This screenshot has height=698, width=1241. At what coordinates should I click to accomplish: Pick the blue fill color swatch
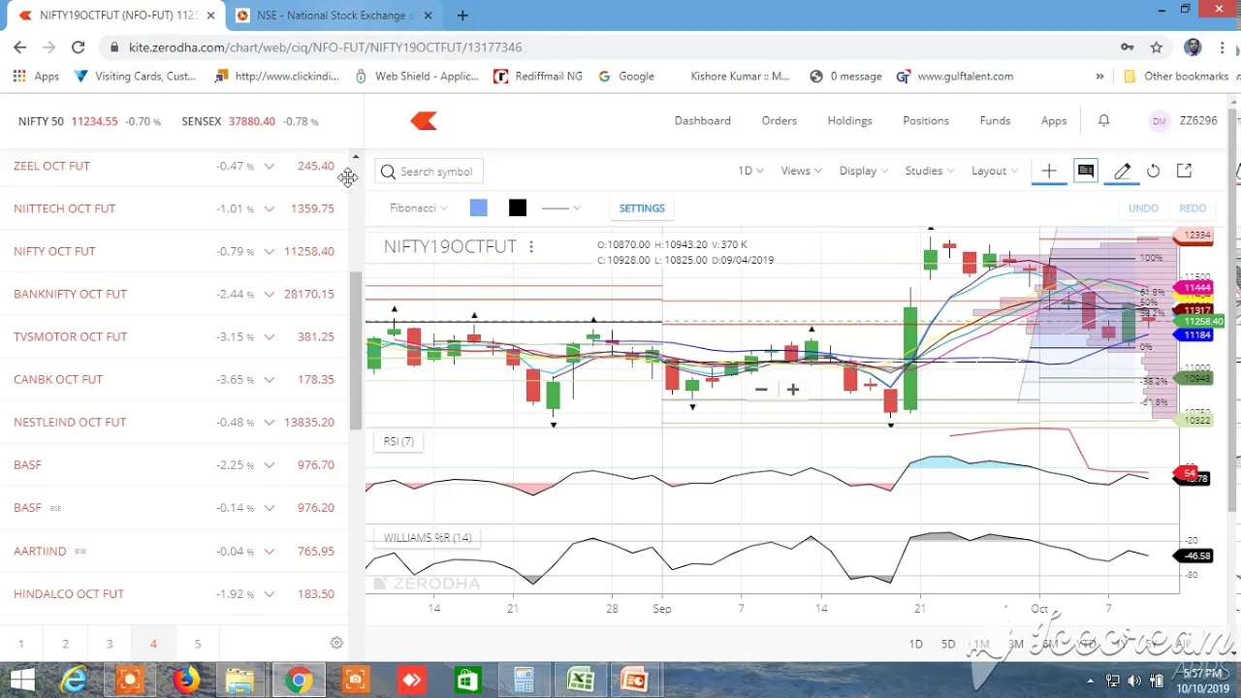click(478, 207)
